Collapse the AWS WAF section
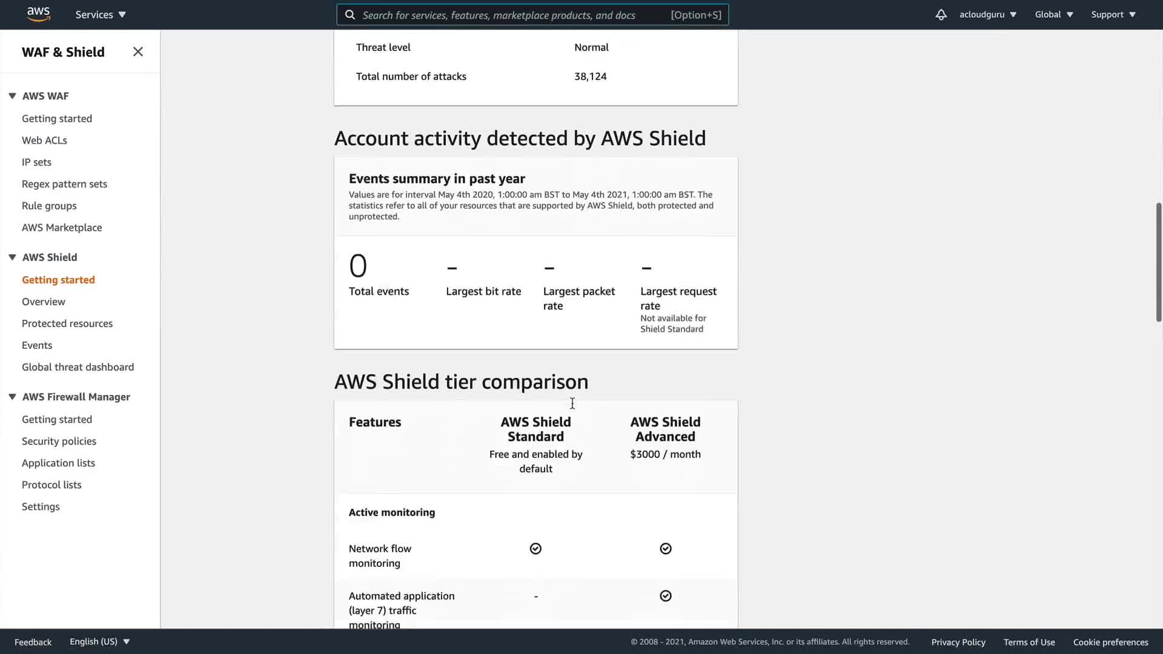The height and width of the screenshot is (654, 1163). 12,96
